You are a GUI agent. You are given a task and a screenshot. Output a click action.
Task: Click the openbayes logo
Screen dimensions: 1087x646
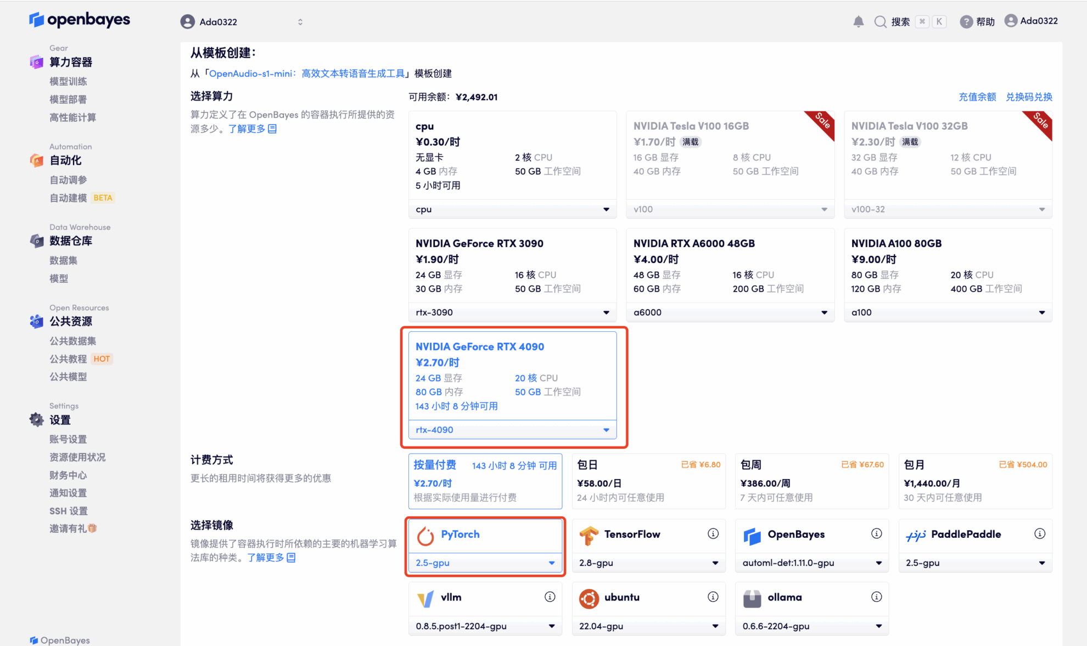point(80,20)
